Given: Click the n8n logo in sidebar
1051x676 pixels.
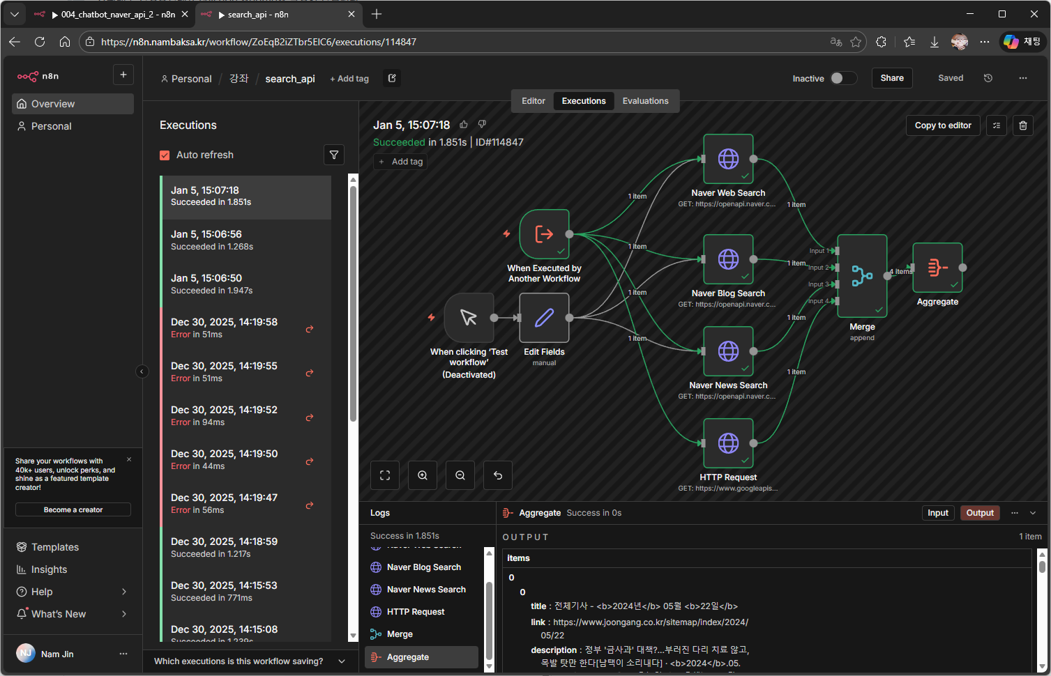Looking at the screenshot, I should tap(38, 76).
